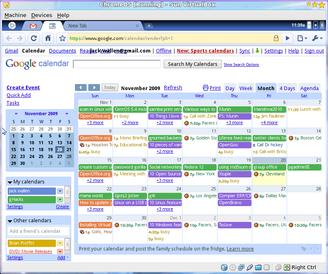328x274 pixels.
Task: Open the Tasks link
Action: (x=13, y=103)
